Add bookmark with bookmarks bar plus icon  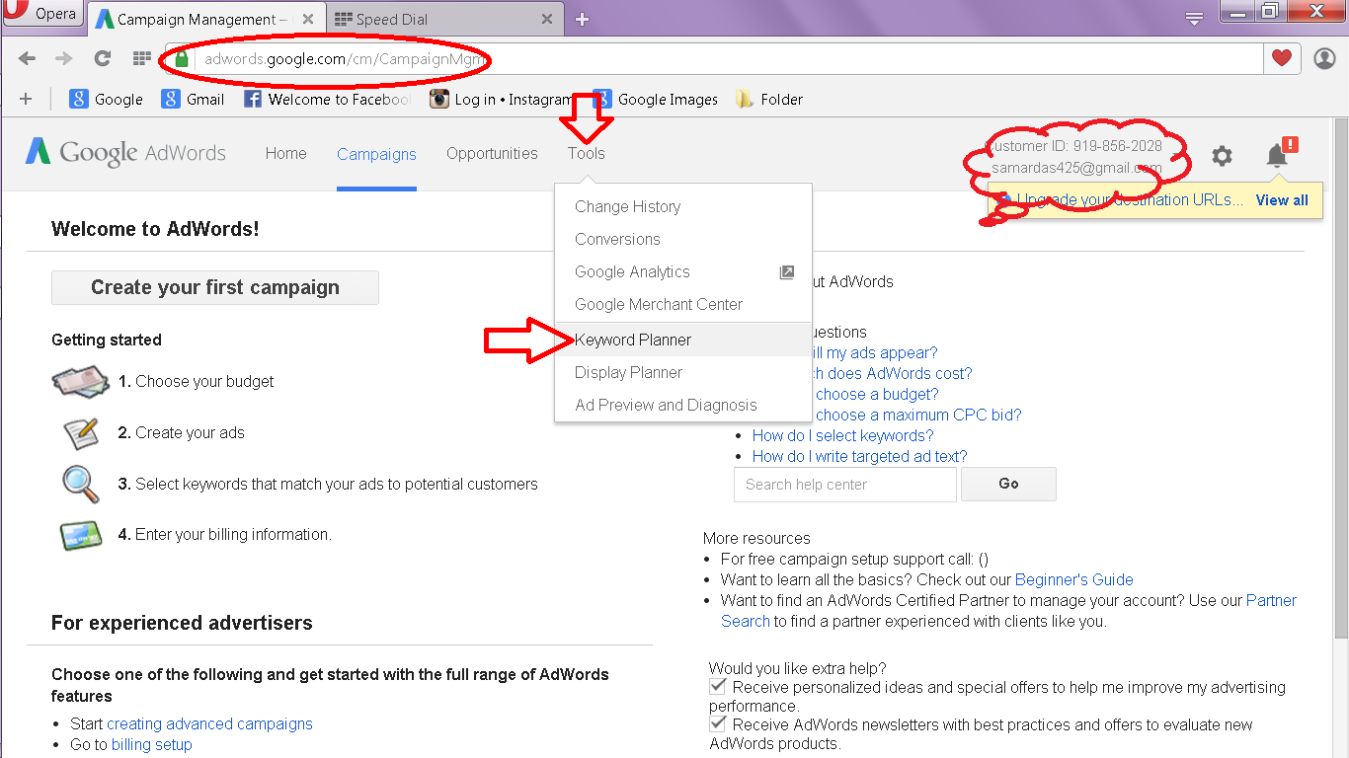click(x=26, y=99)
